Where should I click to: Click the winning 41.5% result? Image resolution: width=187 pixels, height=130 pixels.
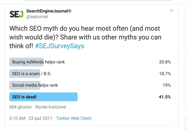tap(165, 97)
